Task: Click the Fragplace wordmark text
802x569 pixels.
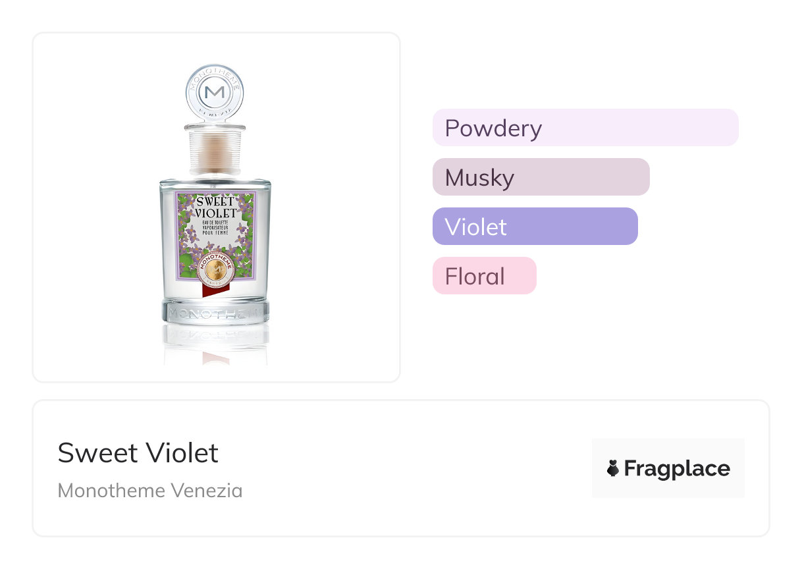Action: [x=677, y=468]
